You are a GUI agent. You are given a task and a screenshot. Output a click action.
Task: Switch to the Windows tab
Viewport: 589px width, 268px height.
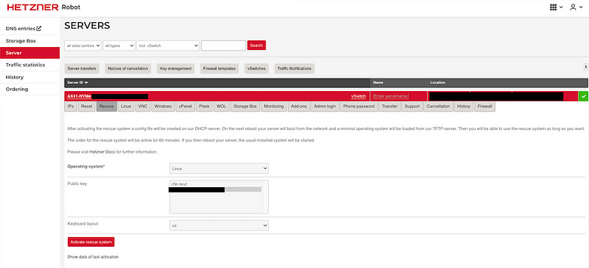click(x=163, y=106)
